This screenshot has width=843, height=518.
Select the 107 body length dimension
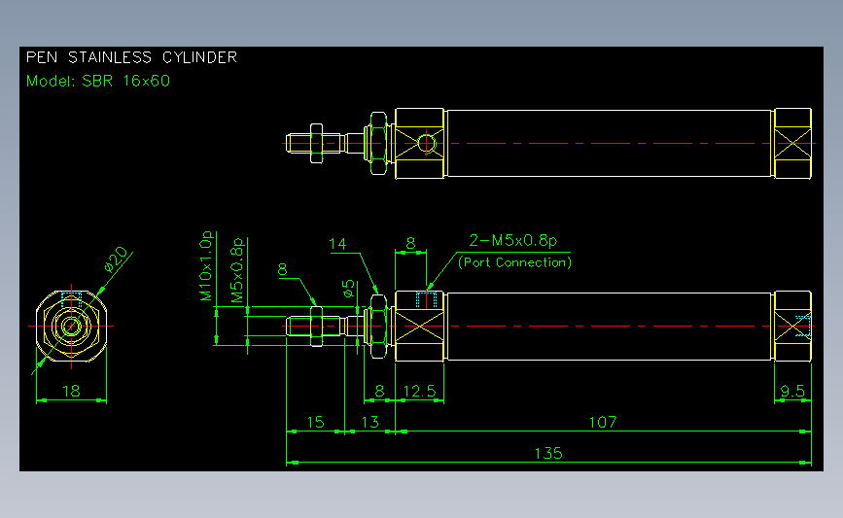603,422
